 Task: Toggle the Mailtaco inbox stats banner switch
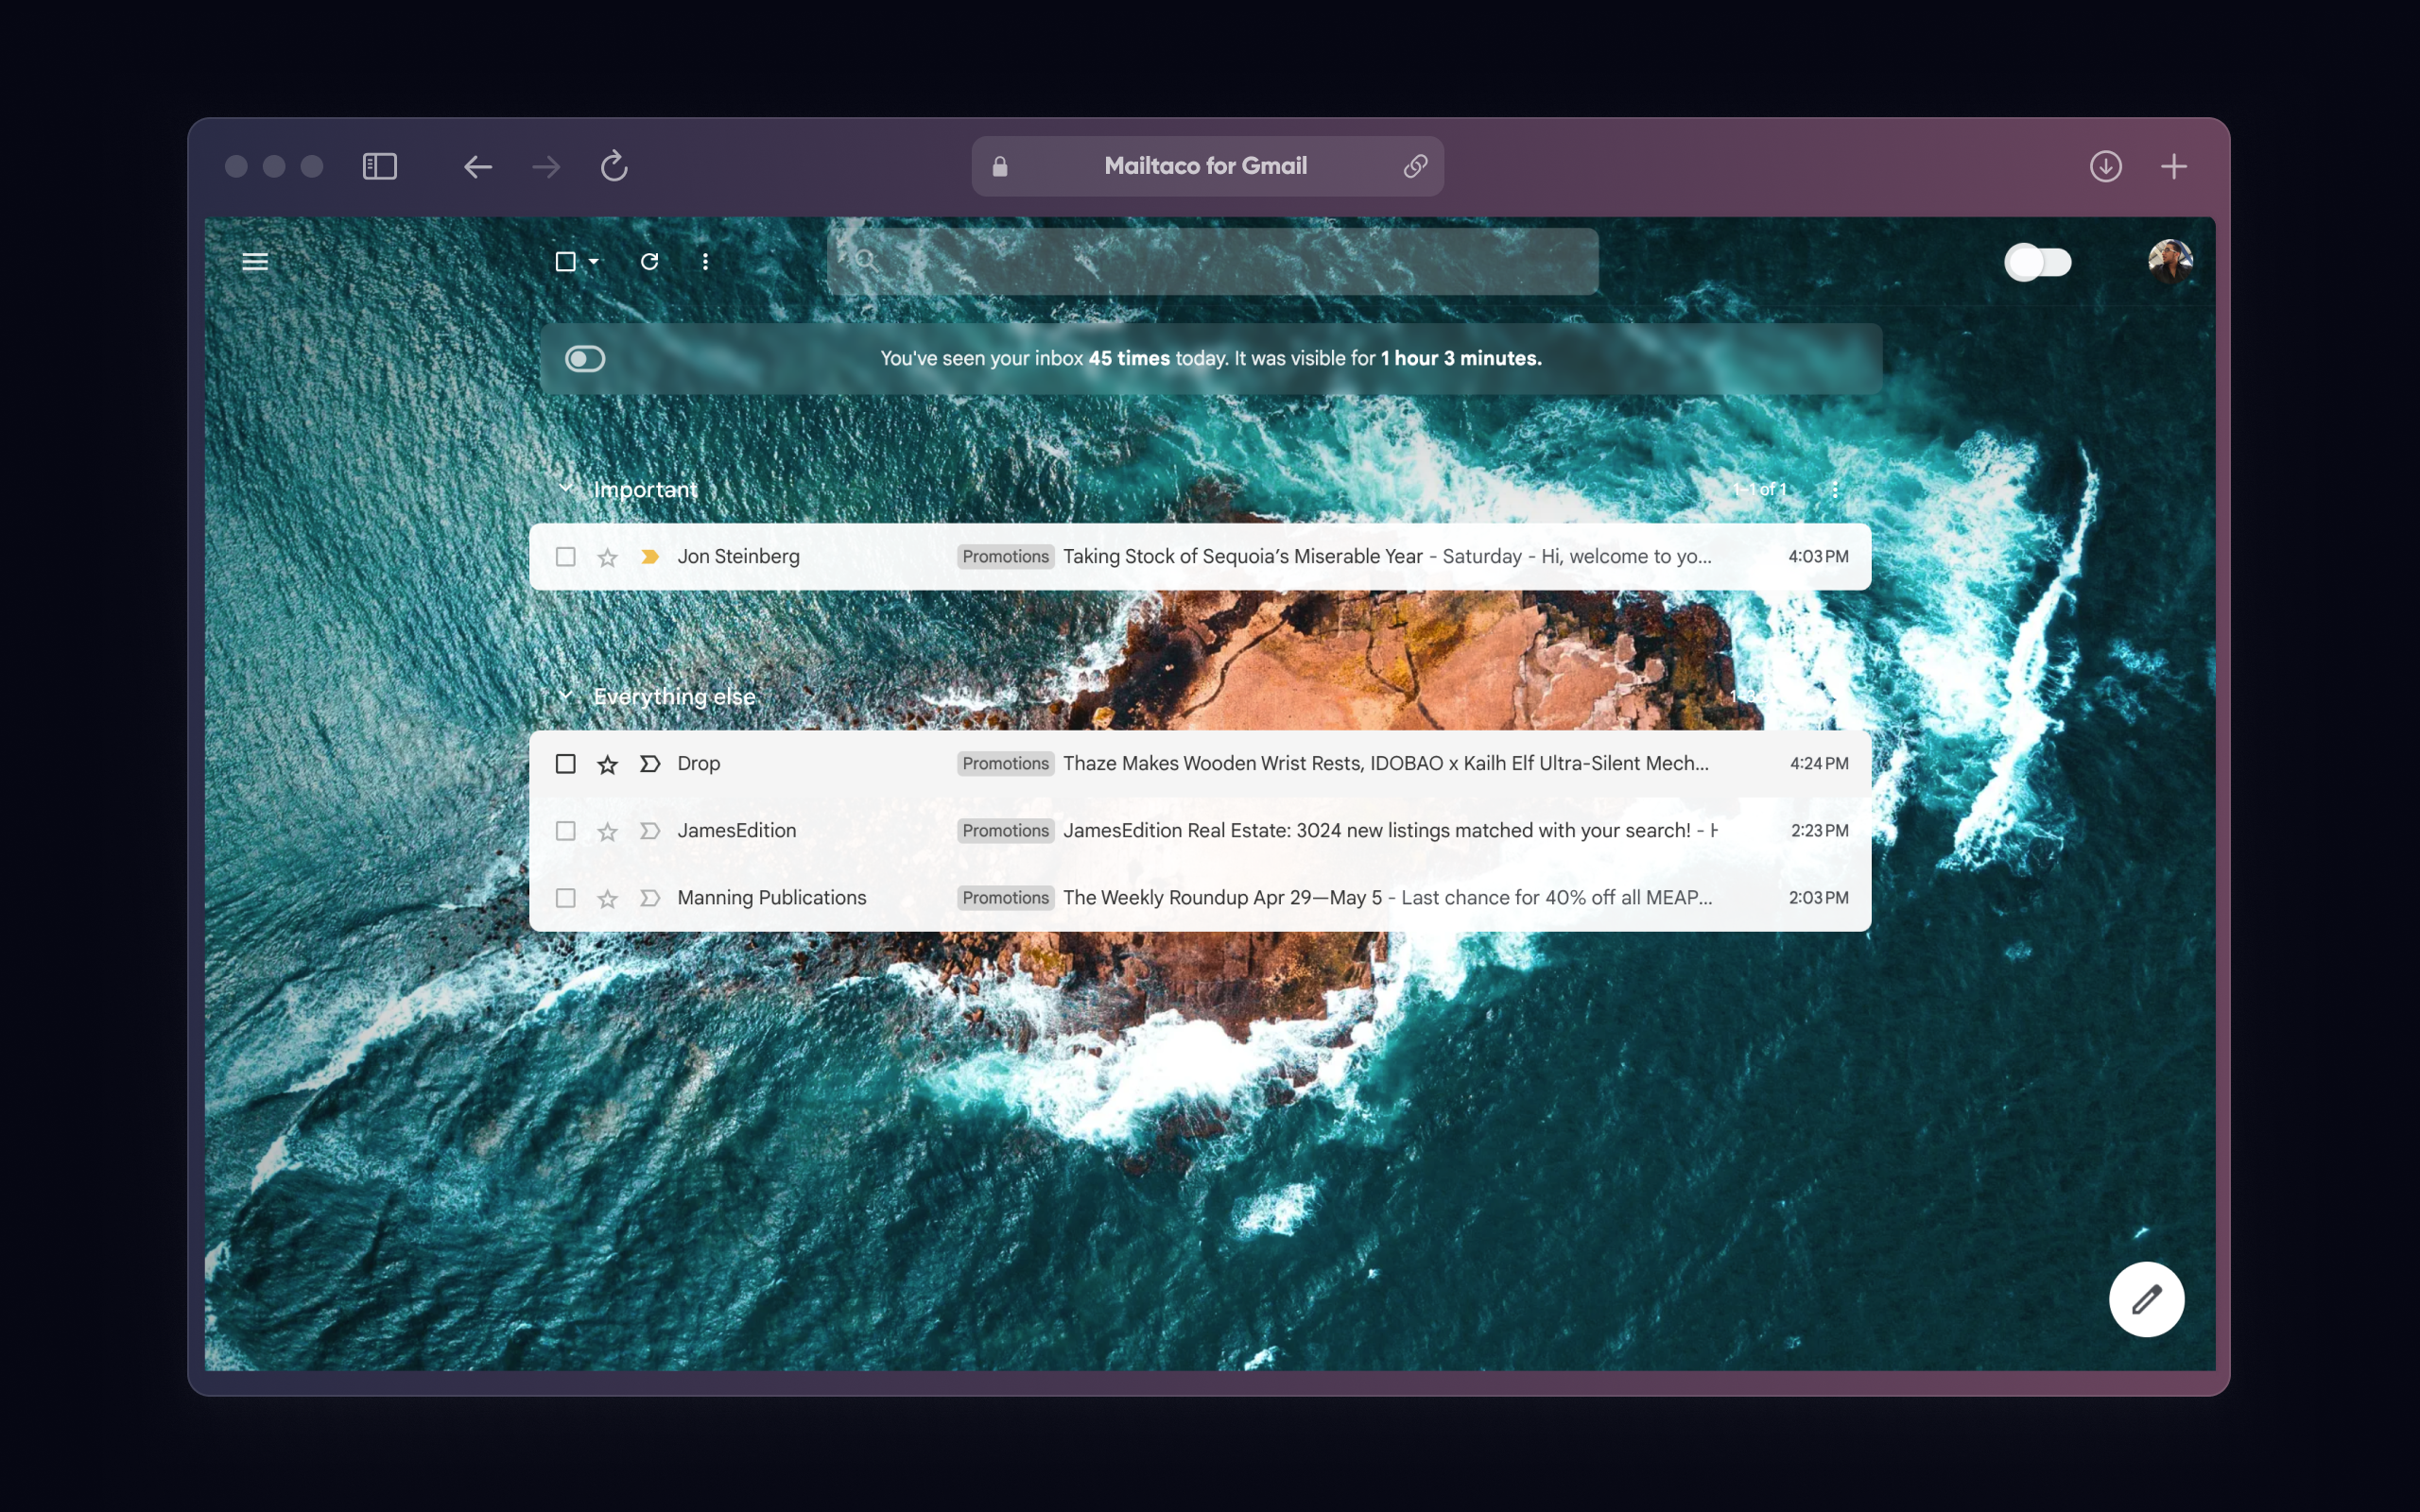pos(585,357)
